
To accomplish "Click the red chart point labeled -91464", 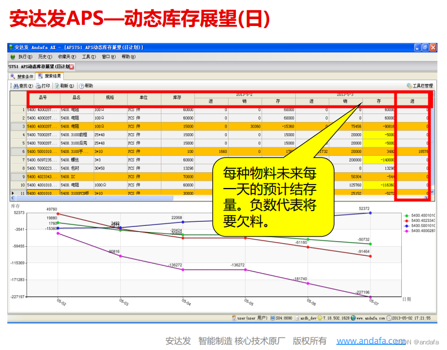I will pyautogui.click(x=370, y=256).
